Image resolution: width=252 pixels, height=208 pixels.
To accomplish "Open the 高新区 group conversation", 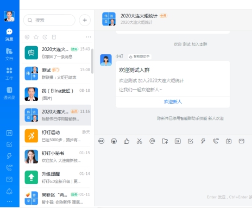I will point(56,198).
